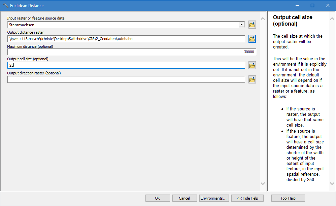
Task: Click the OK button
Action: (x=157, y=198)
